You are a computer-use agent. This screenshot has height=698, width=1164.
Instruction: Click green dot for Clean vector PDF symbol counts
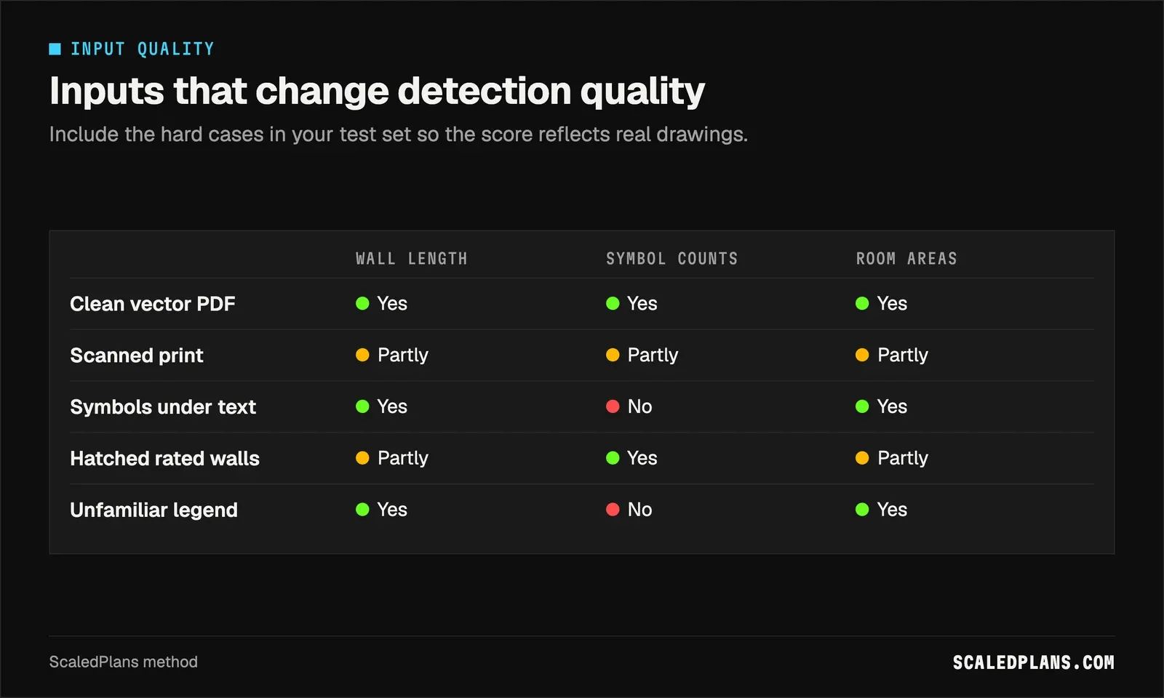[x=613, y=303]
